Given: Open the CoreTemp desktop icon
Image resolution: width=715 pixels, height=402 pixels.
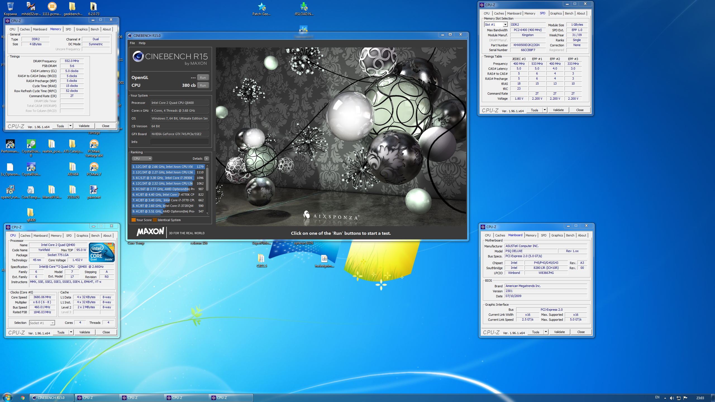Looking at the screenshot, I should click(31, 192).
